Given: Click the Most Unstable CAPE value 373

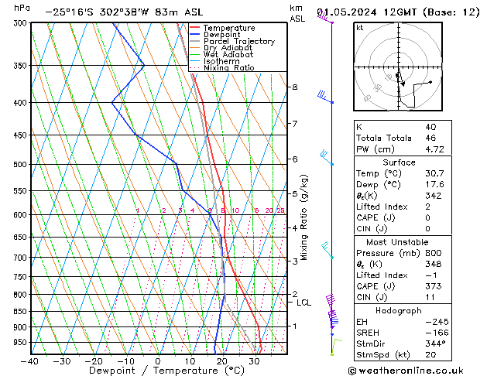Looking at the screenshot, I should pos(434,286).
